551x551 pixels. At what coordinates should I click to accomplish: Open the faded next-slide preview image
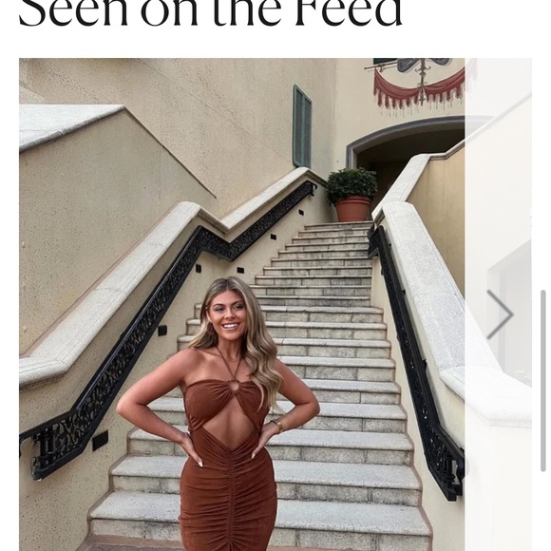click(499, 304)
